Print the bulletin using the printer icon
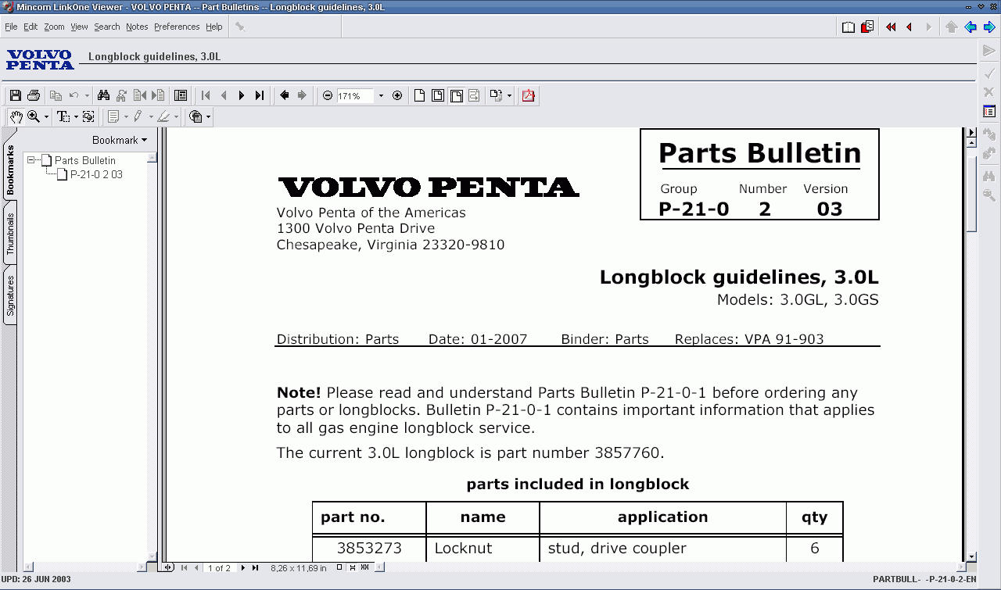The width and height of the screenshot is (1001, 590). (34, 95)
